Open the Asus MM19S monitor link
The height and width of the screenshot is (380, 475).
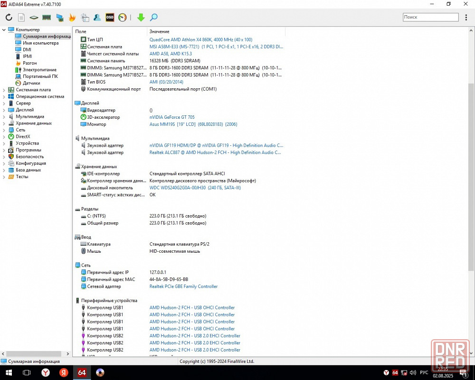click(x=193, y=124)
